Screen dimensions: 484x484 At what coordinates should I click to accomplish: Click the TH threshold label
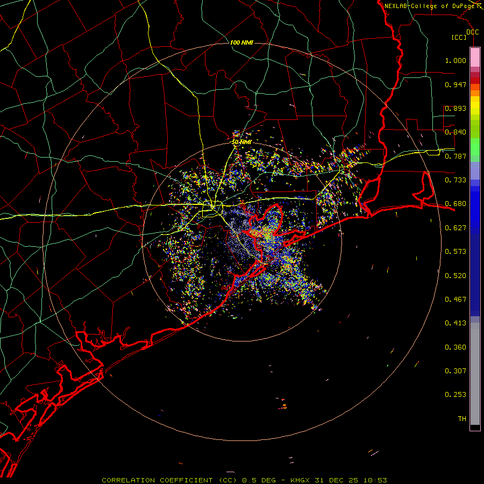tap(462, 419)
